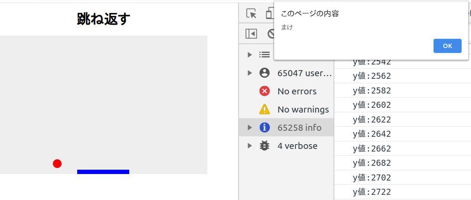Screen dimensions: 471x200
Task: Click OK in the まけ alert dialog
Action: pyautogui.click(x=447, y=46)
